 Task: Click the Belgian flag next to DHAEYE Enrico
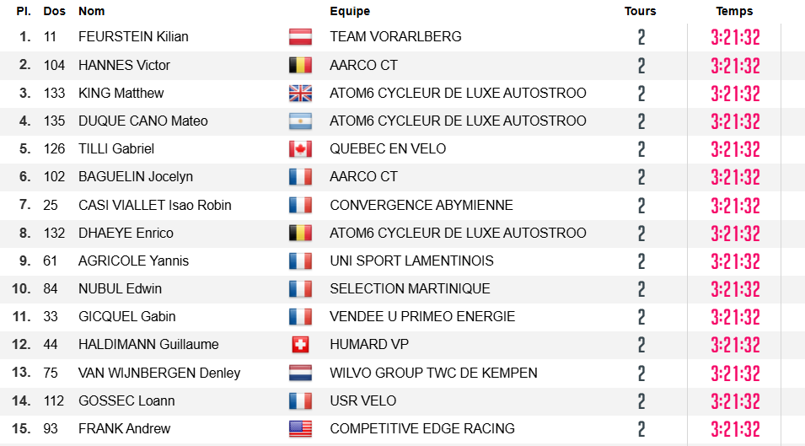(x=300, y=233)
